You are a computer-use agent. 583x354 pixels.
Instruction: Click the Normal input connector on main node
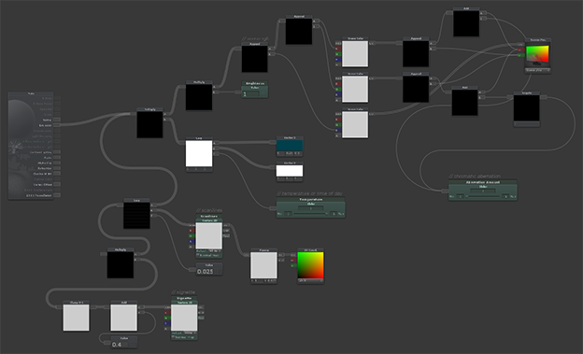click(57, 120)
